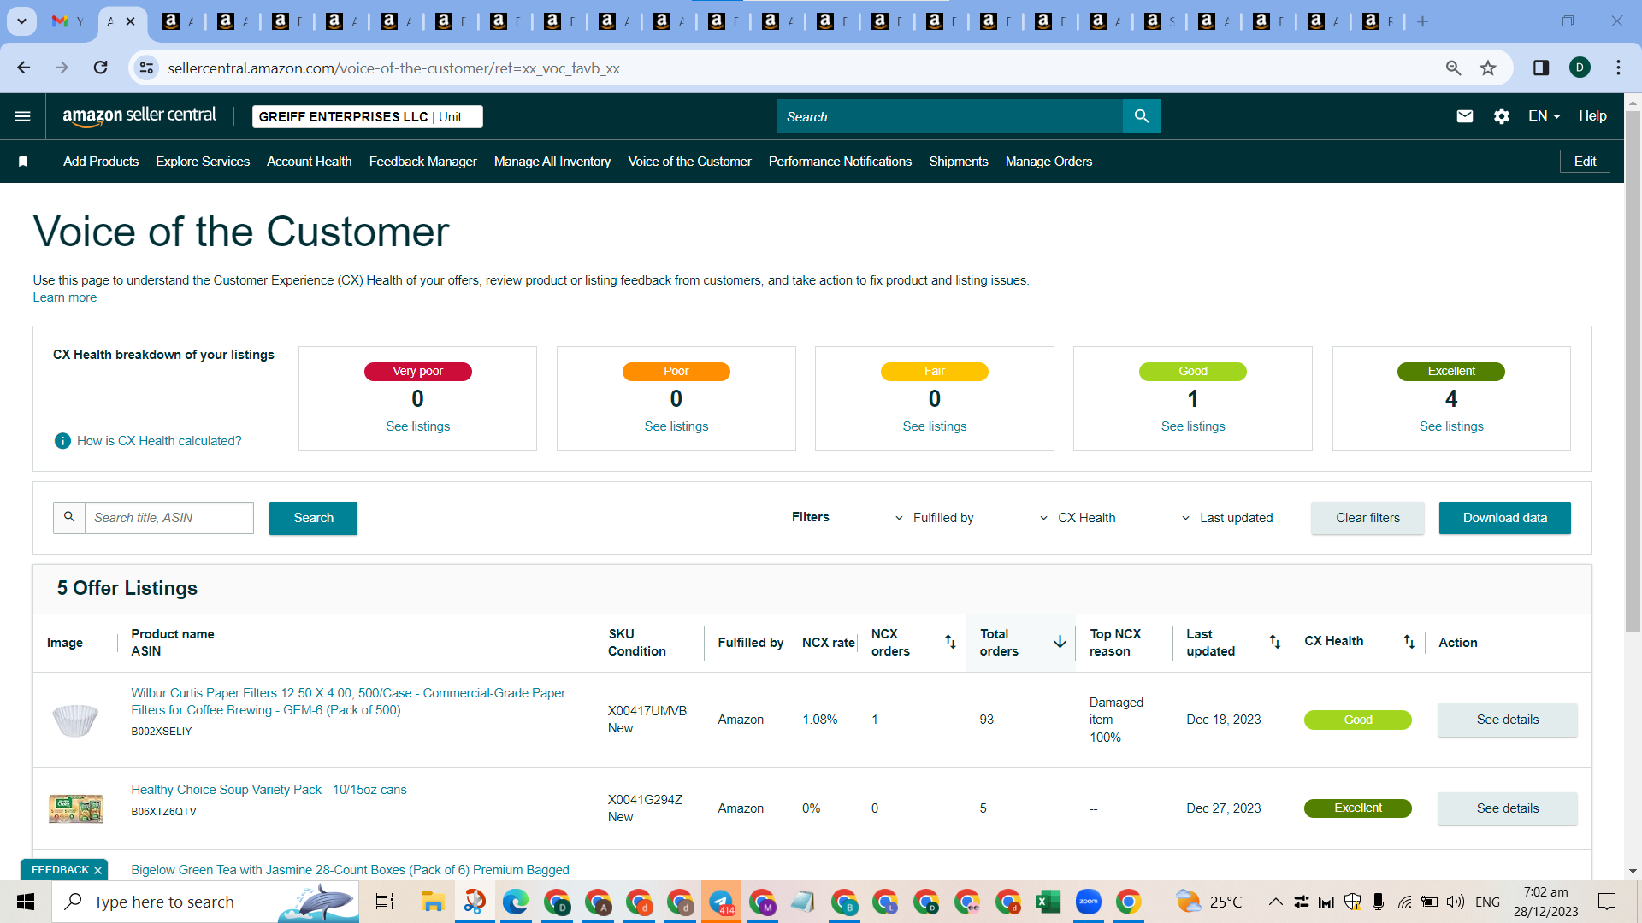1642x923 pixels.
Task: Open Feedback Manager
Action: pyautogui.click(x=423, y=162)
